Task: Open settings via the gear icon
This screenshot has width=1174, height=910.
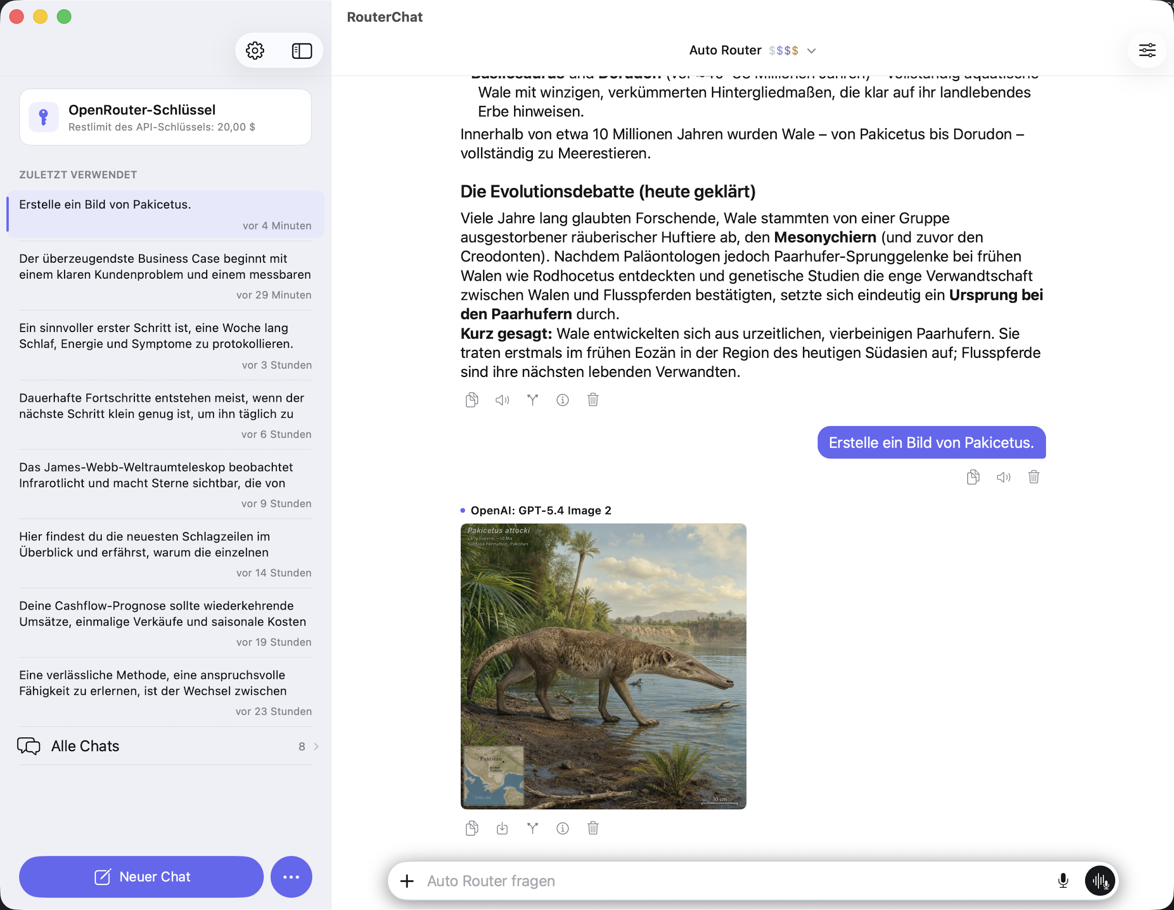Action: pyautogui.click(x=255, y=51)
